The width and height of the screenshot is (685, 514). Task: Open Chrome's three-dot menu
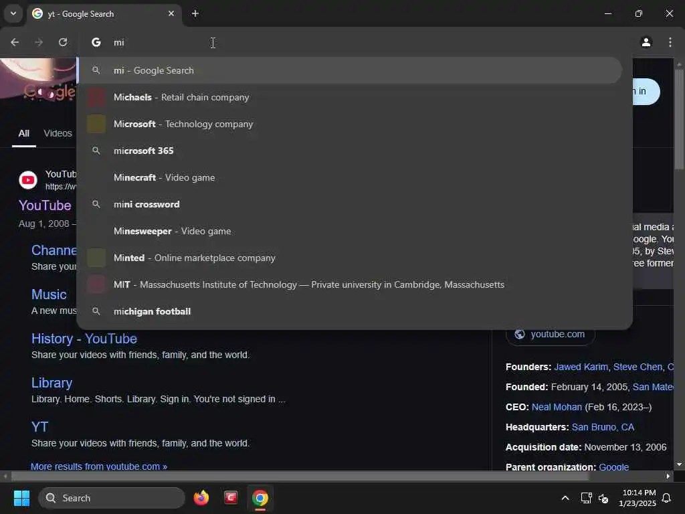(670, 42)
